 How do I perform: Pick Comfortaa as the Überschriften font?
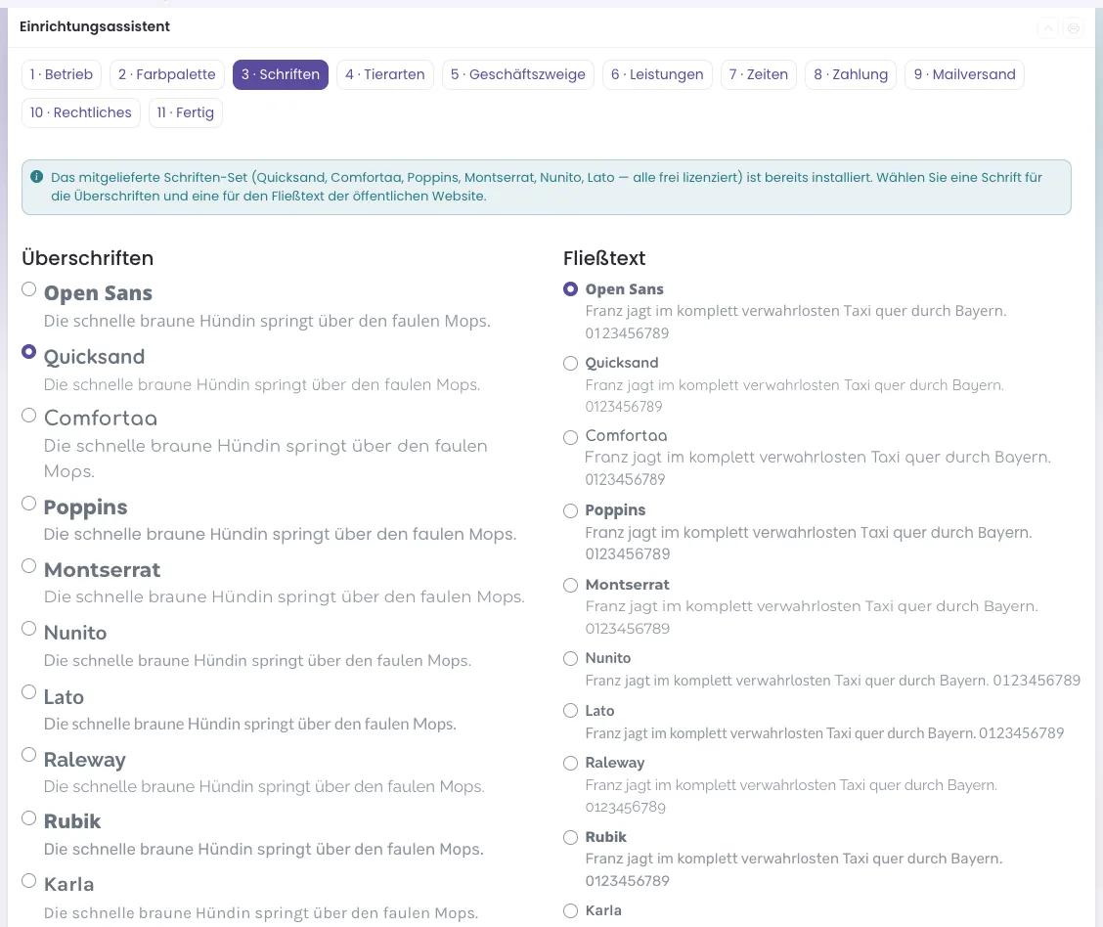28,415
